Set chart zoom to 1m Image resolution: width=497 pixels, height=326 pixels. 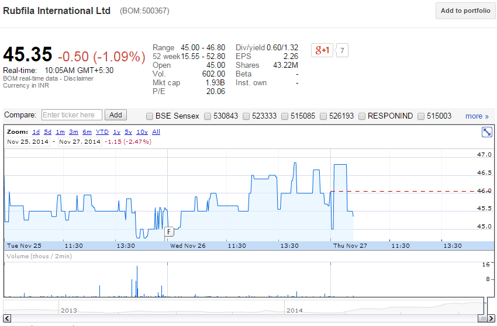pos(60,132)
